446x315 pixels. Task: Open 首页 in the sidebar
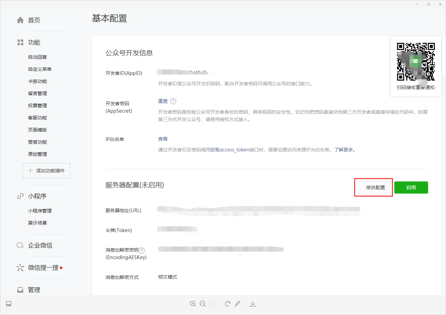coord(34,20)
